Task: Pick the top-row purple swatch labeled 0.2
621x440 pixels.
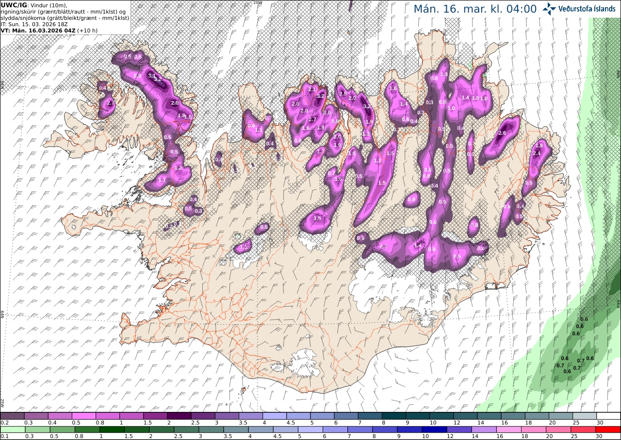Action: pyautogui.click(x=12, y=416)
